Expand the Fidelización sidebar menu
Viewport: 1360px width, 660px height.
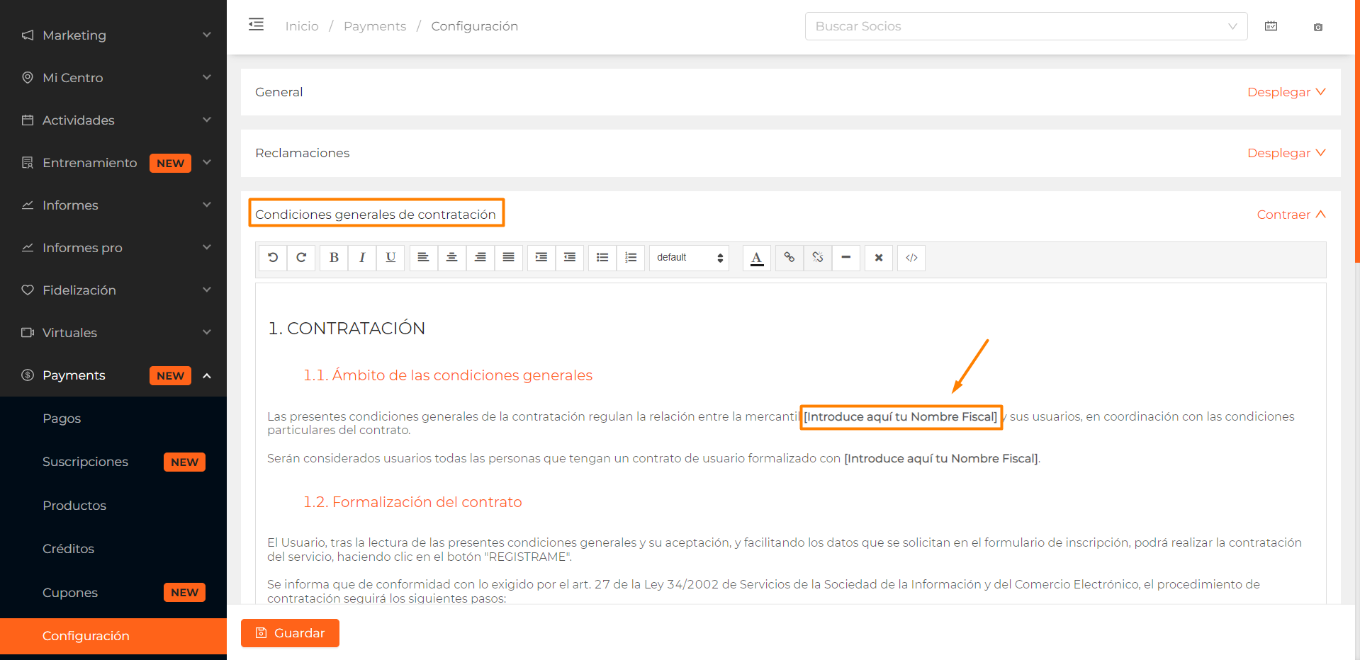pyautogui.click(x=113, y=290)
